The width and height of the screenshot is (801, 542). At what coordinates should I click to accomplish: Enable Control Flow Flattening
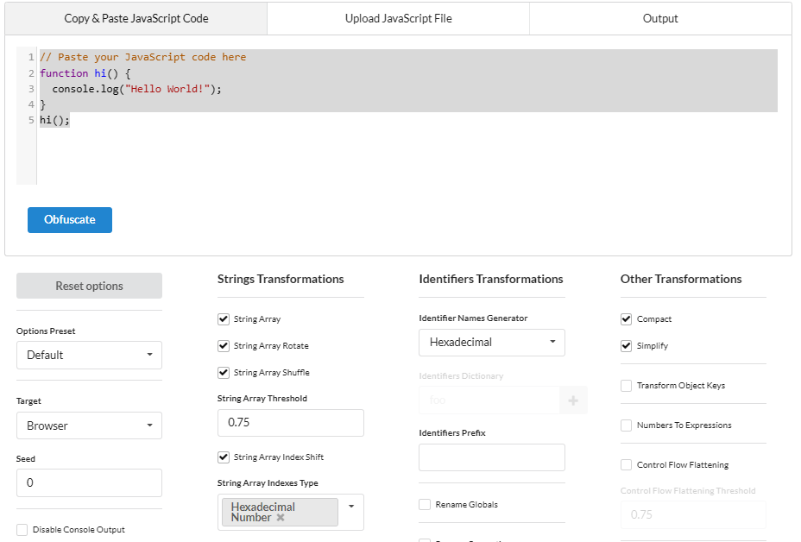627,465
